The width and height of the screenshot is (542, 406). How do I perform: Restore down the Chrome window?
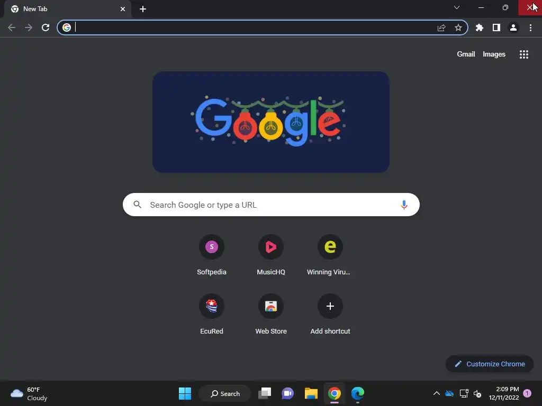[505, 7]
